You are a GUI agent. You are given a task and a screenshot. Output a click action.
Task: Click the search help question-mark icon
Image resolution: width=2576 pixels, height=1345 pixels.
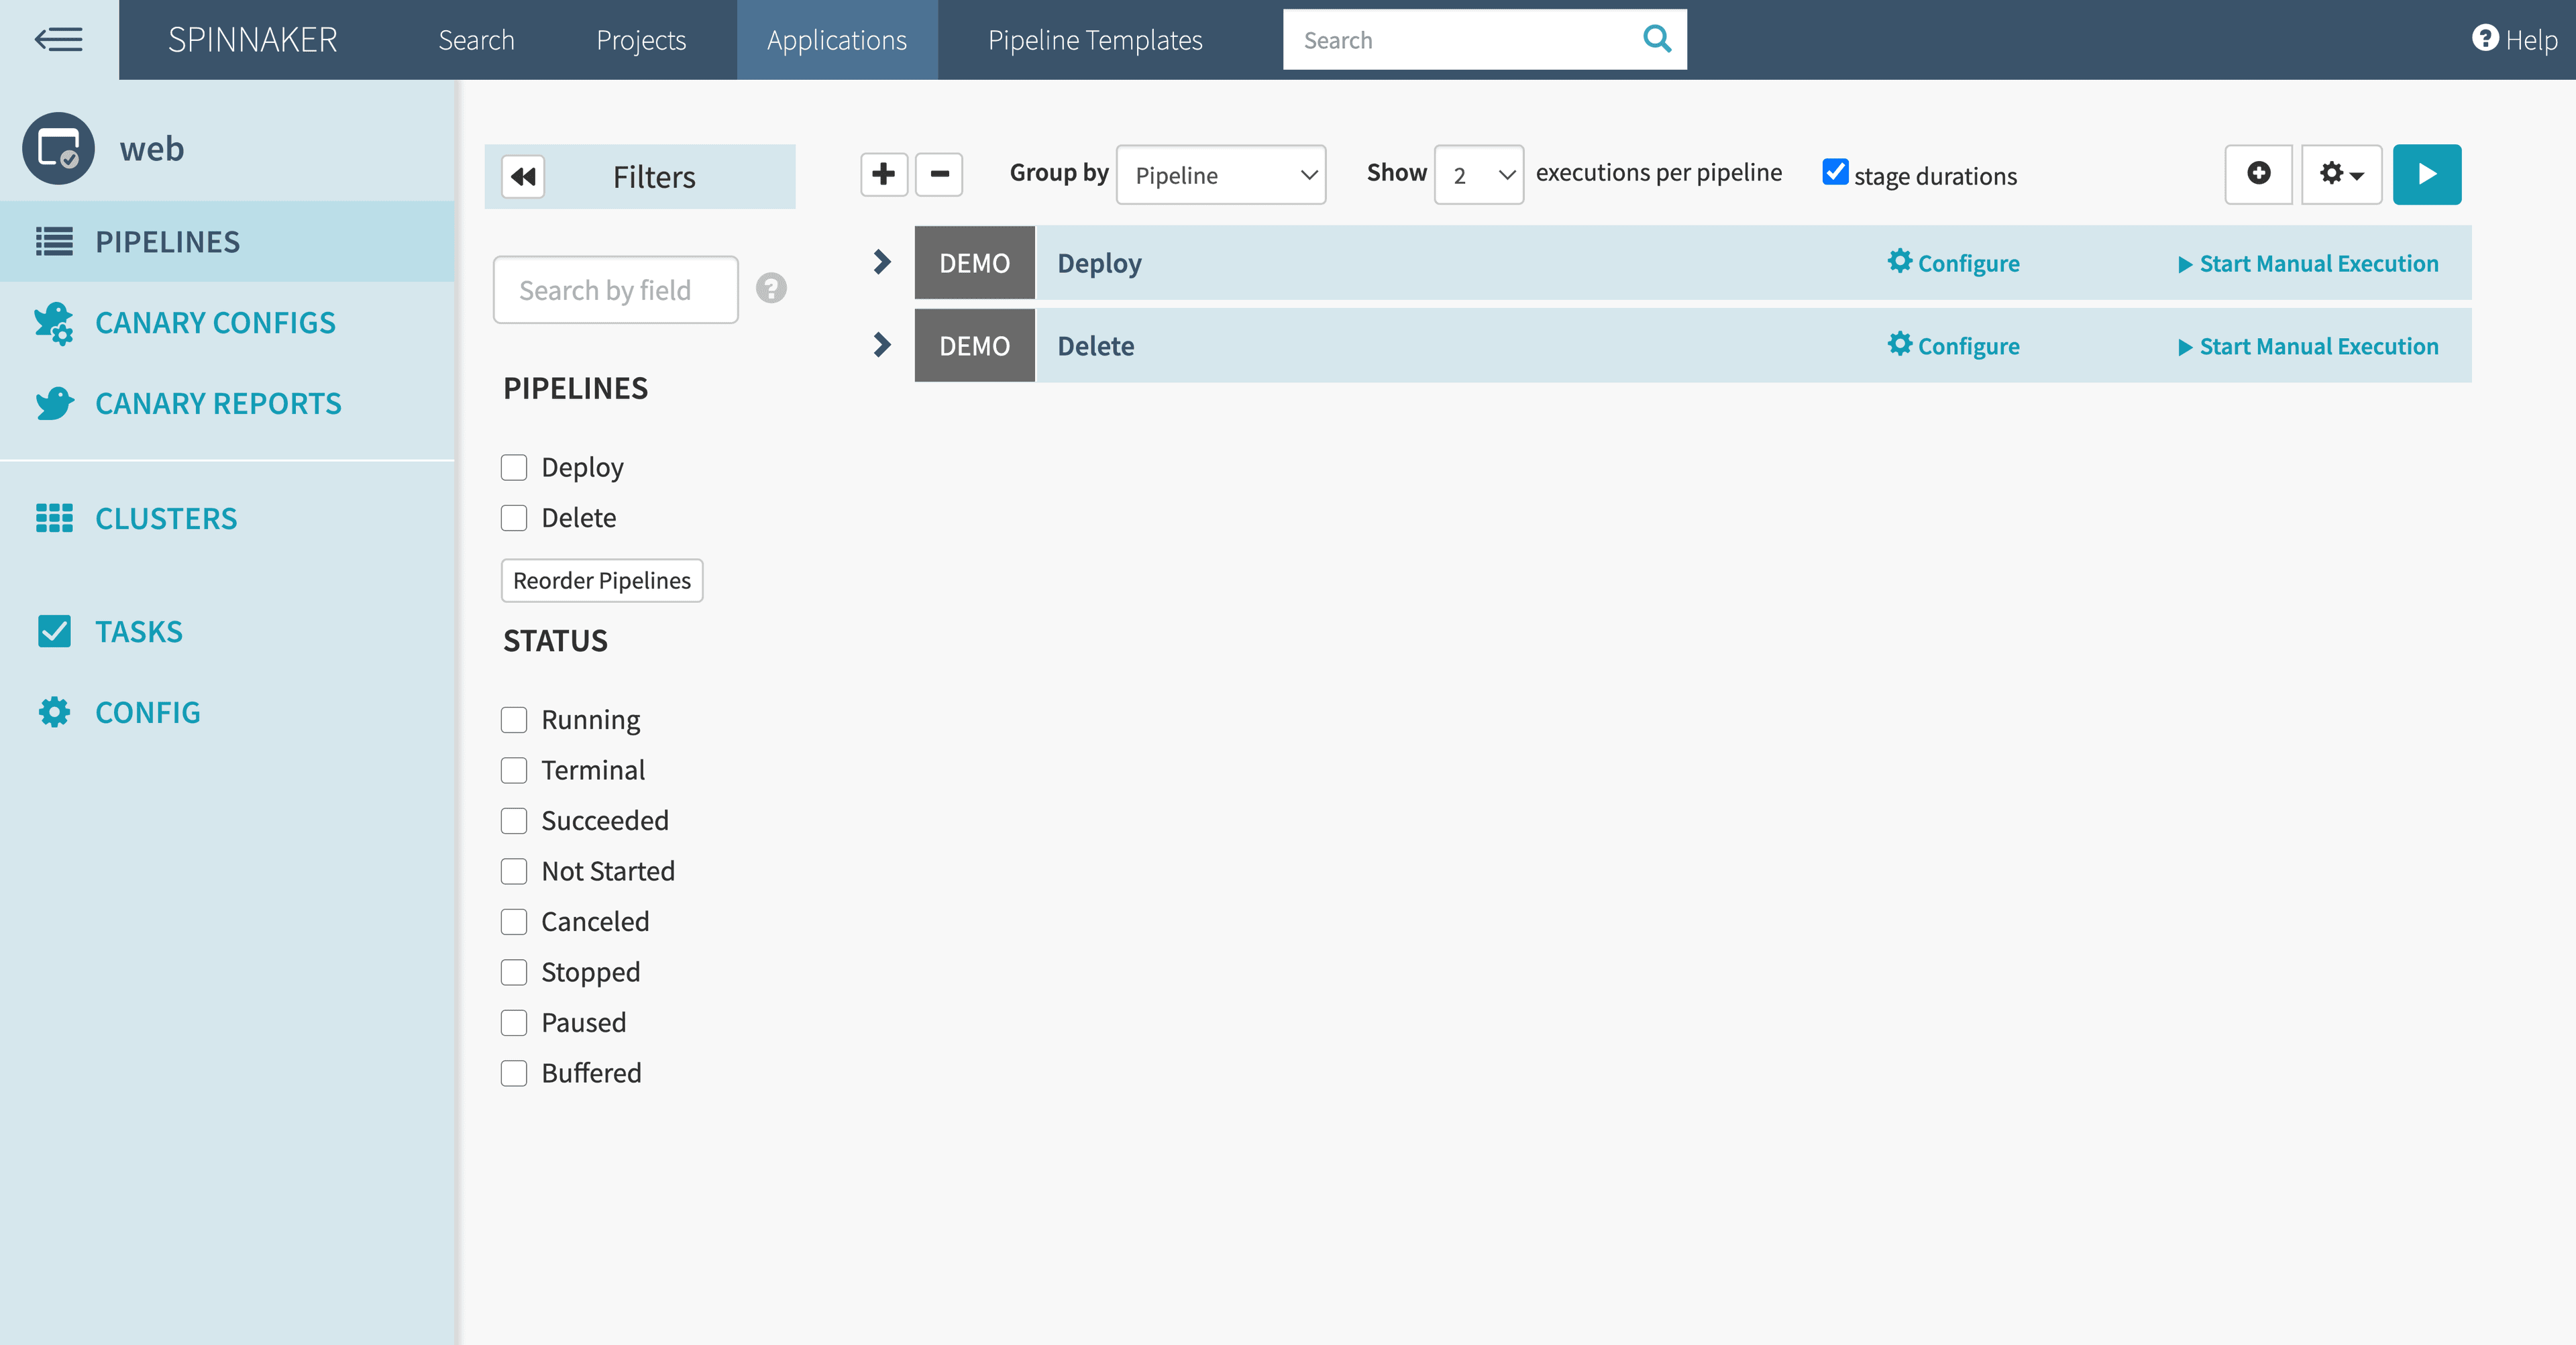(x=771, y=289)
